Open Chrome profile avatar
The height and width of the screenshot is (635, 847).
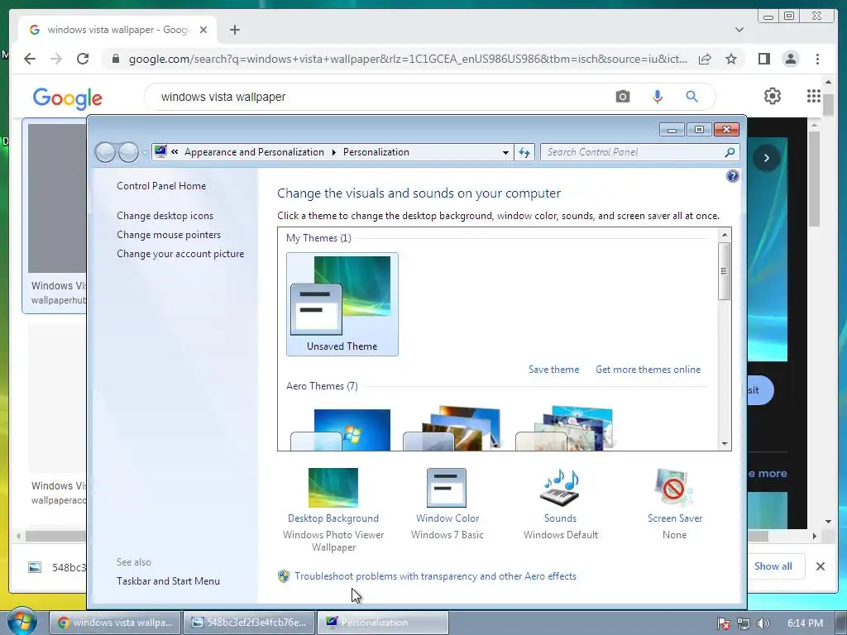pos(791,59)
